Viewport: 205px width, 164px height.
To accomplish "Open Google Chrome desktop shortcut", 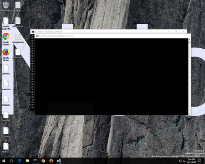I will point(6,39).
